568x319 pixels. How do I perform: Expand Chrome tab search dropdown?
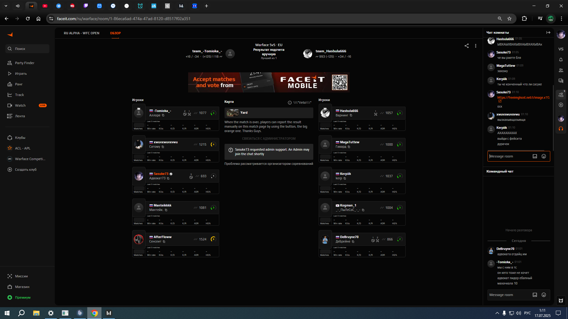pyautogui.click(x=6, y=6)
